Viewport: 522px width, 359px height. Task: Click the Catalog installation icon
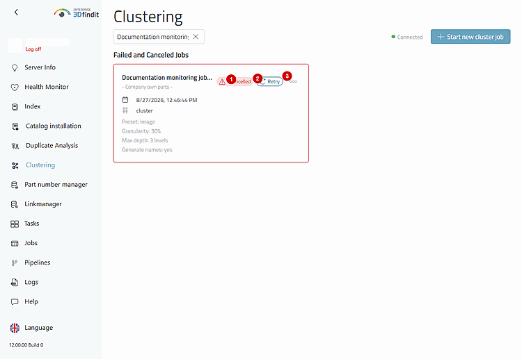pyautogui.click(x=15, y=126)
